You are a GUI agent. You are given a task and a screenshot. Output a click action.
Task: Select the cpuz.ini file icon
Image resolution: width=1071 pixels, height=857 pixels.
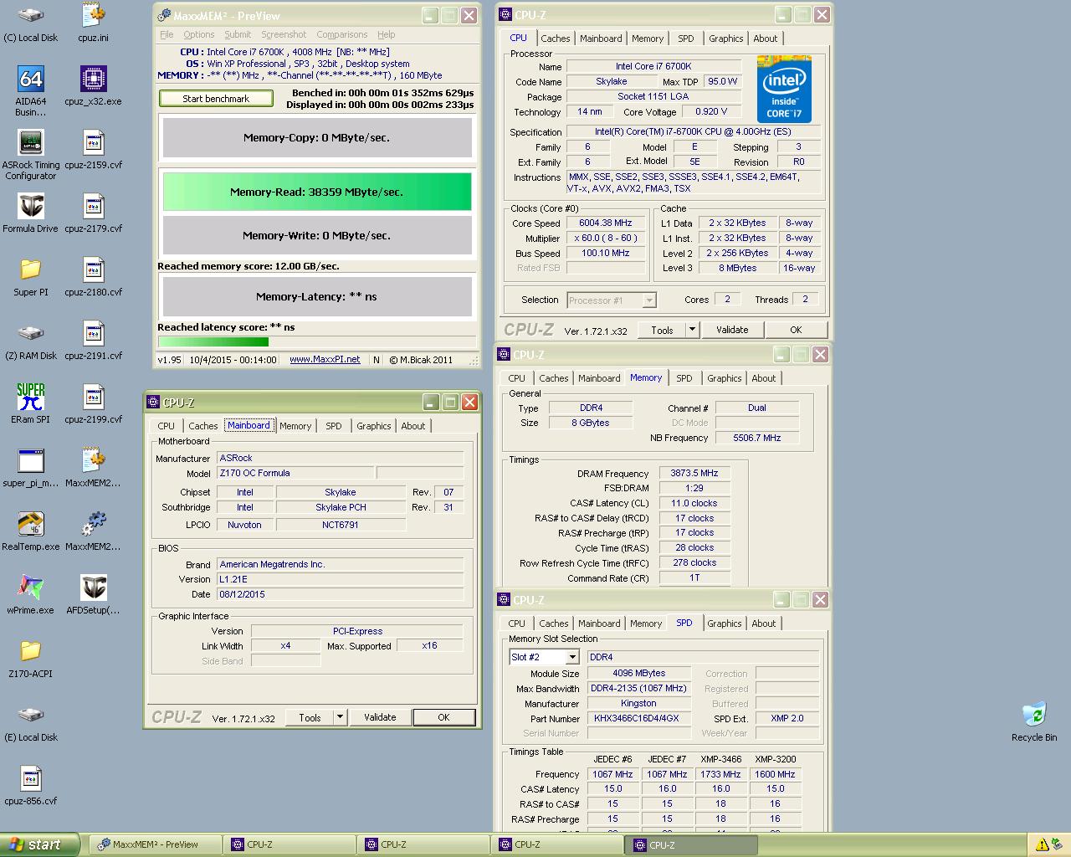pos(93,23)
